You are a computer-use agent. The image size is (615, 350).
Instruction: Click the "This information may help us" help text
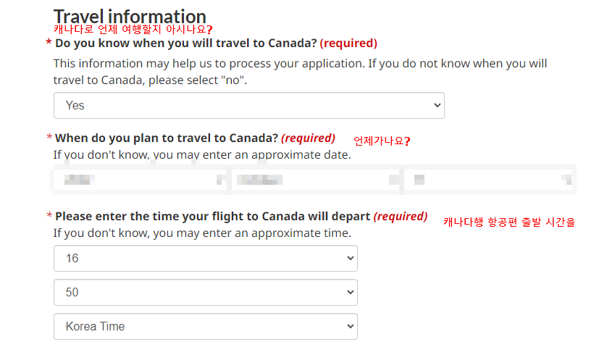300,72
